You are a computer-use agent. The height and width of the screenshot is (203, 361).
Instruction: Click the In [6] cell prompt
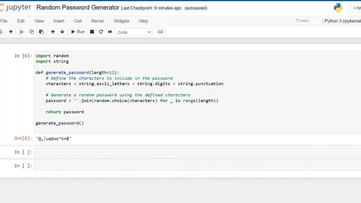23,56
